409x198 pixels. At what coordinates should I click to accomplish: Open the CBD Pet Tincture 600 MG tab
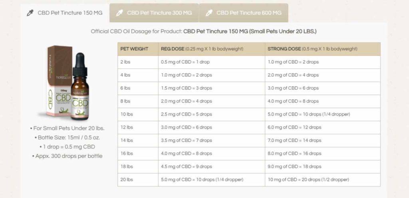click(x=244, y=13)
